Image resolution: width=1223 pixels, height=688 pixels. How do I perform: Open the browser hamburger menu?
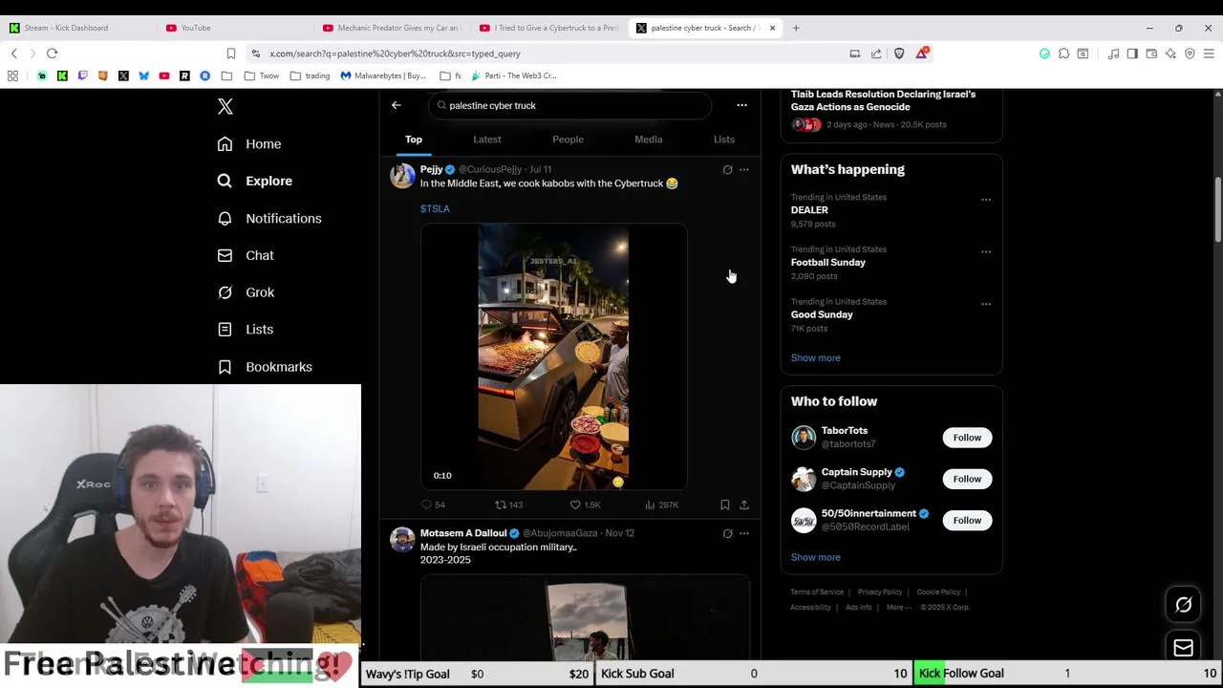coord(1209,54)
